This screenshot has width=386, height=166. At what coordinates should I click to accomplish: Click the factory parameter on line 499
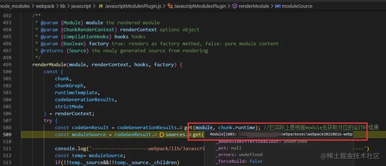pyautogui.click(x=164, y=65)
